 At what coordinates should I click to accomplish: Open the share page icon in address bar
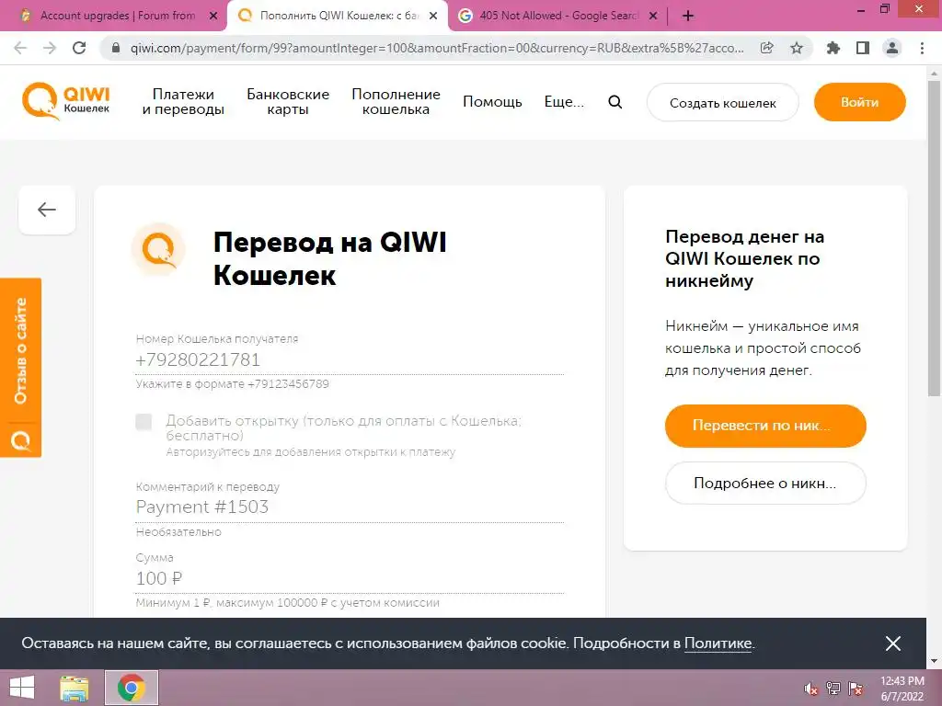coord(767,48)
